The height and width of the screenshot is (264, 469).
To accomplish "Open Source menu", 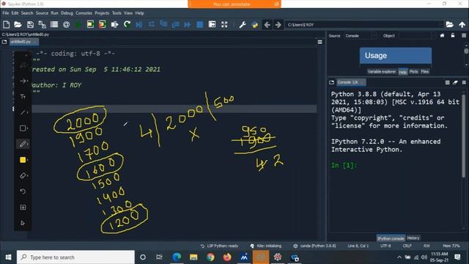I will [x=42, y=13].
